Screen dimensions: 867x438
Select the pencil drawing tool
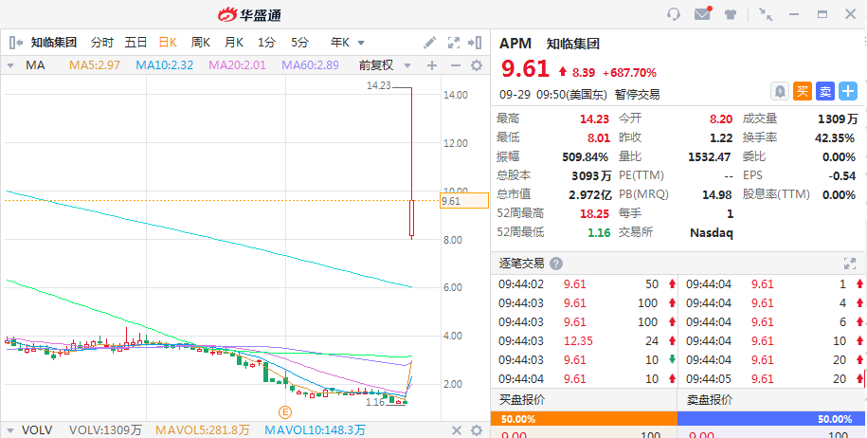pyautogui.click(x=429, y=43)
